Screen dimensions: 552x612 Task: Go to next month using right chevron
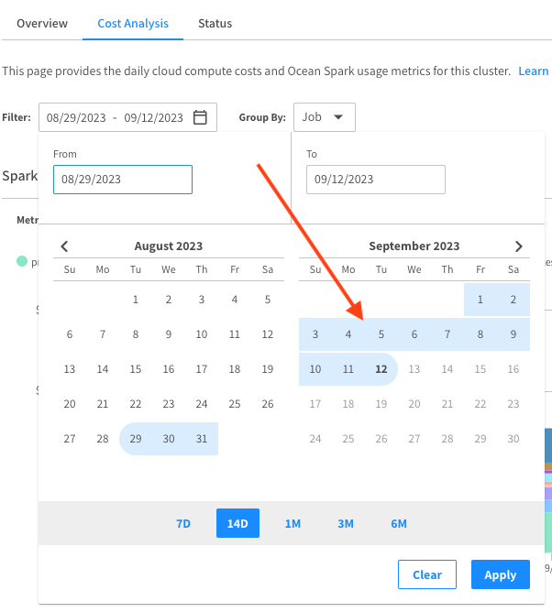(x=518, y=246)
